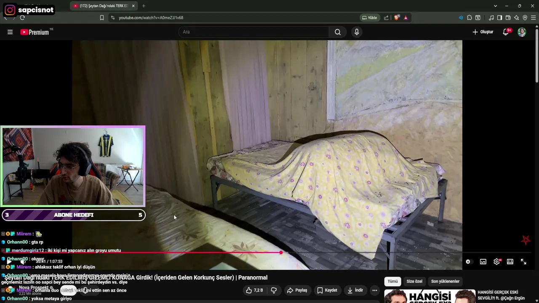Open the Brave Wallet icon
539x303 pixels.
click(x=508, y=18)
